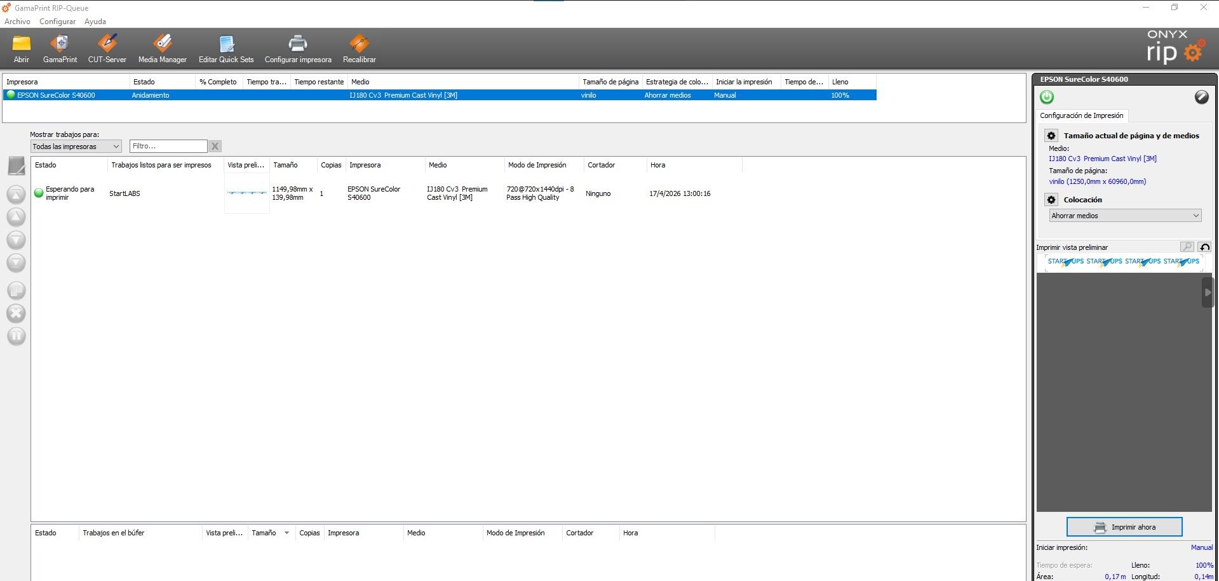Restore down the GamaPrint RIP-Queue window
The width and height of the screenshot is (1219, 581).
click(x=1175, y=8)
